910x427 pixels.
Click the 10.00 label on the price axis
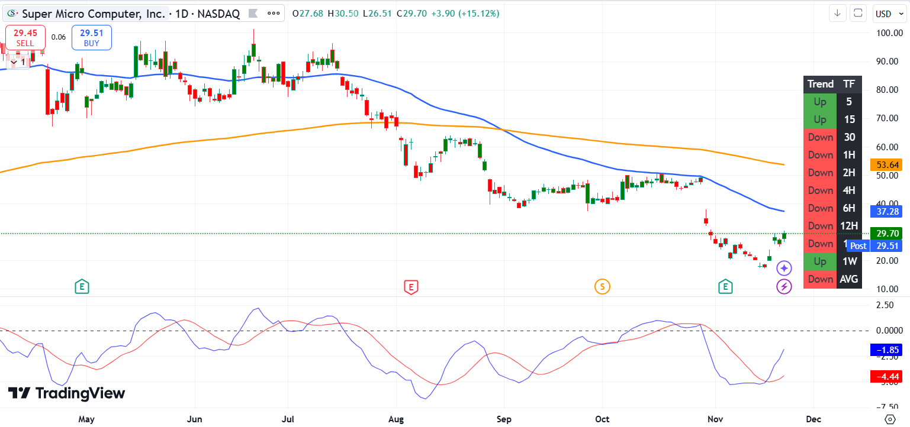(889, 289)
